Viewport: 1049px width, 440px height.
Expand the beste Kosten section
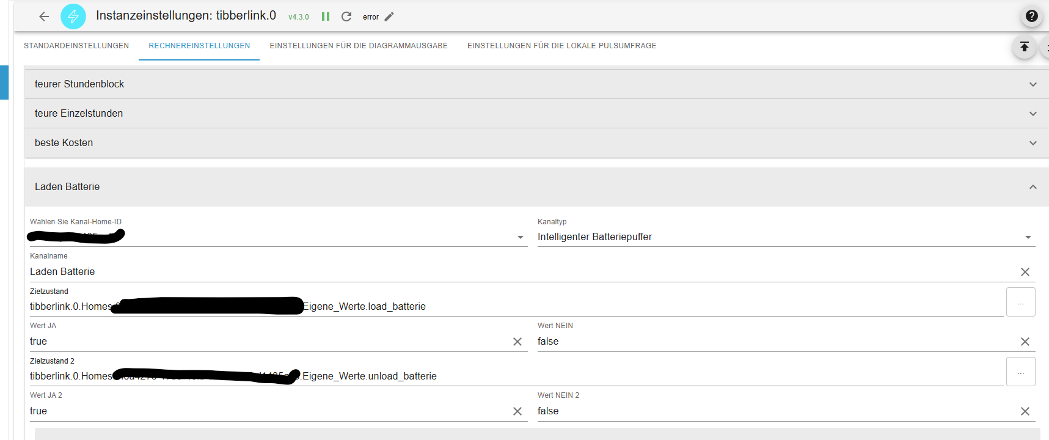tap(1033, 143)
